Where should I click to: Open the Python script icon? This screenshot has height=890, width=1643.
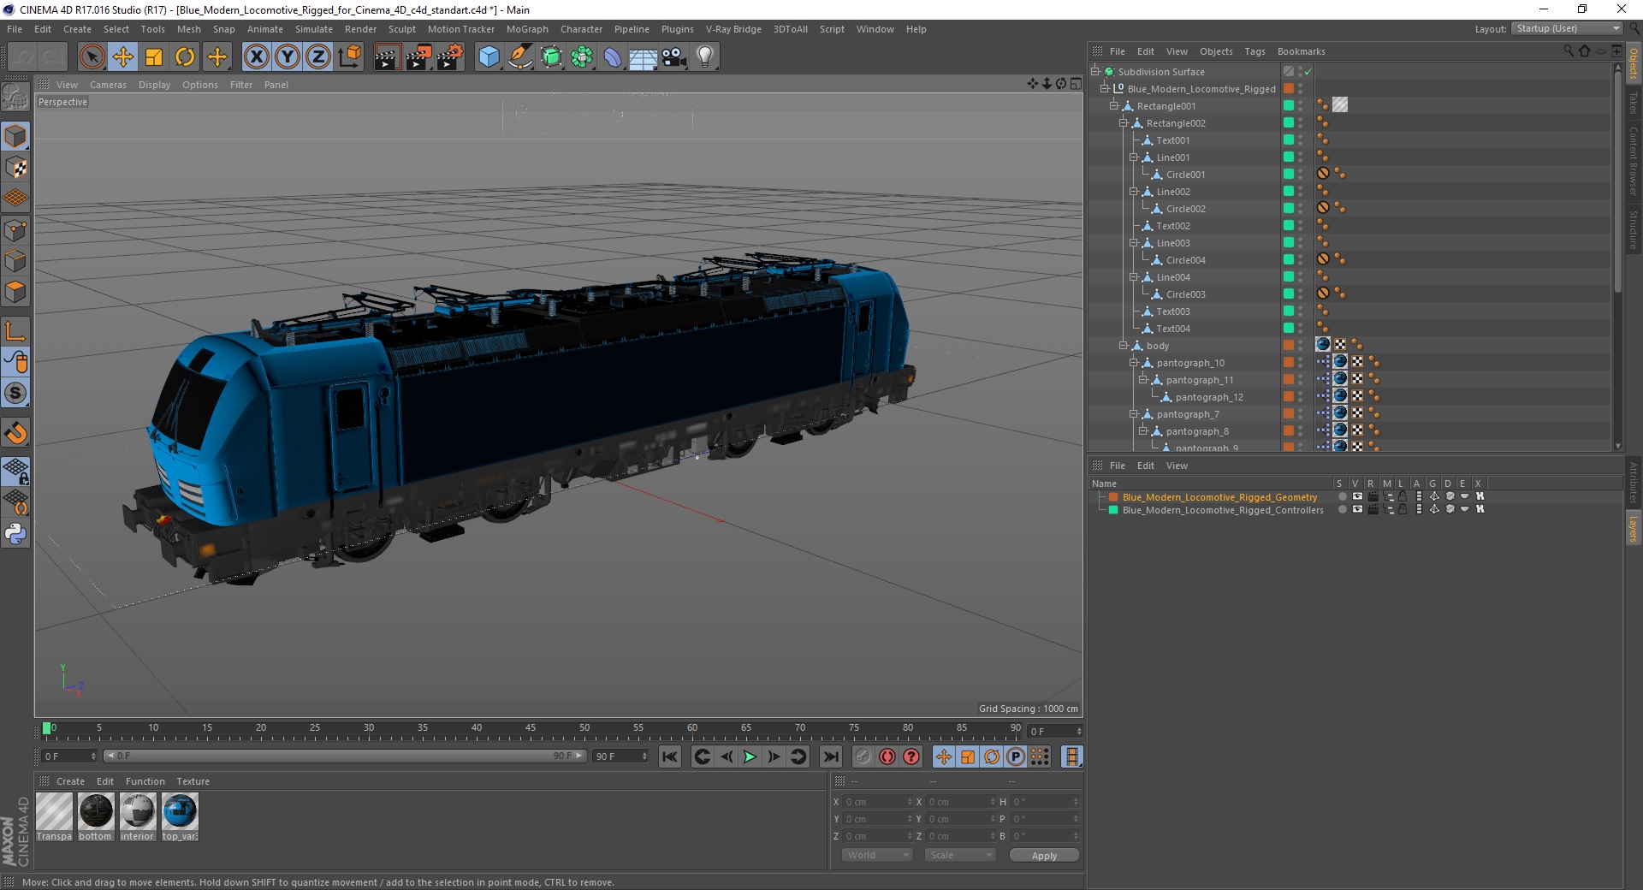pos(15,534)
